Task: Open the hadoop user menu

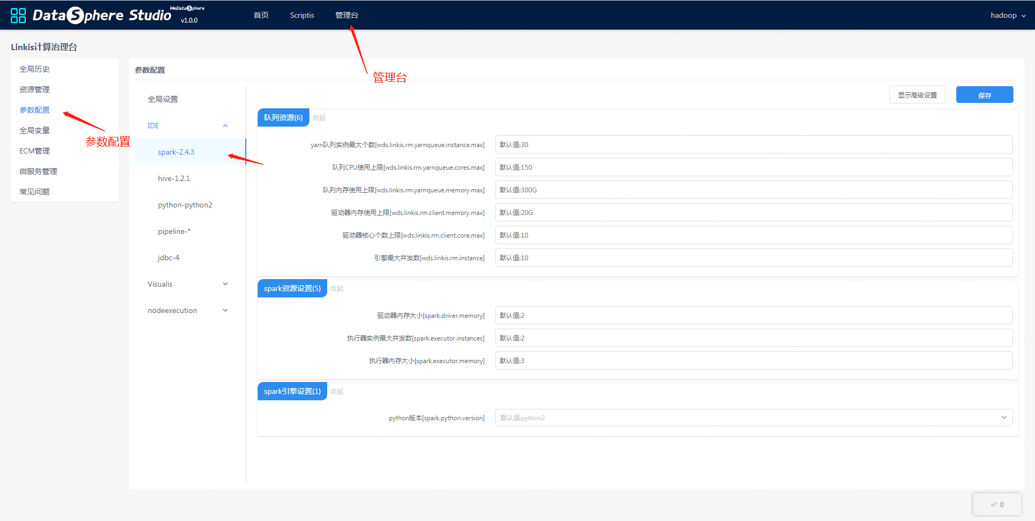Action: (x=1008, y=15)
